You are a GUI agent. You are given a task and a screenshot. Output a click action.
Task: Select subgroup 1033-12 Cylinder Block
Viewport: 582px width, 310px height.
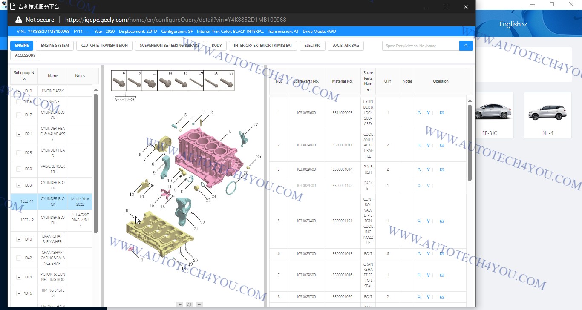pos(53,220)
